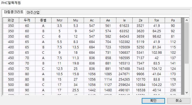192x105 pixels.
Task: Click the Ac column header
Action: (92, 20)
